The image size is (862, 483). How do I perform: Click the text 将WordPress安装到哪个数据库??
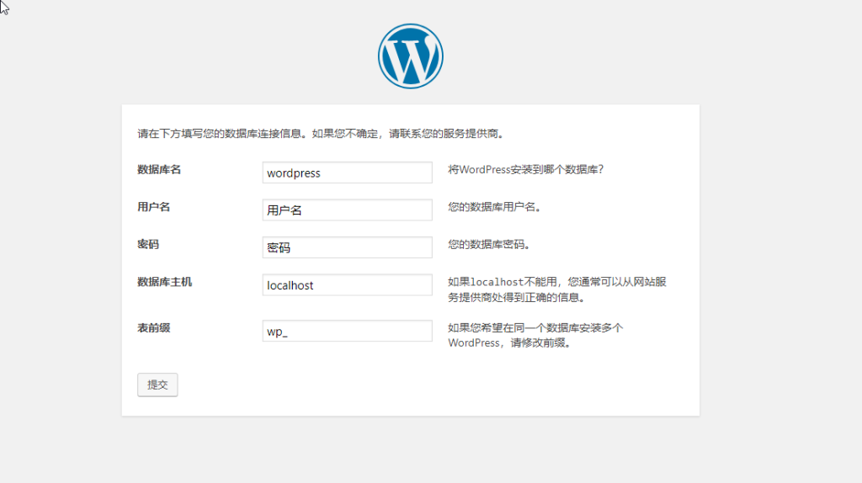pyautogui.click(x=525, y=170)
